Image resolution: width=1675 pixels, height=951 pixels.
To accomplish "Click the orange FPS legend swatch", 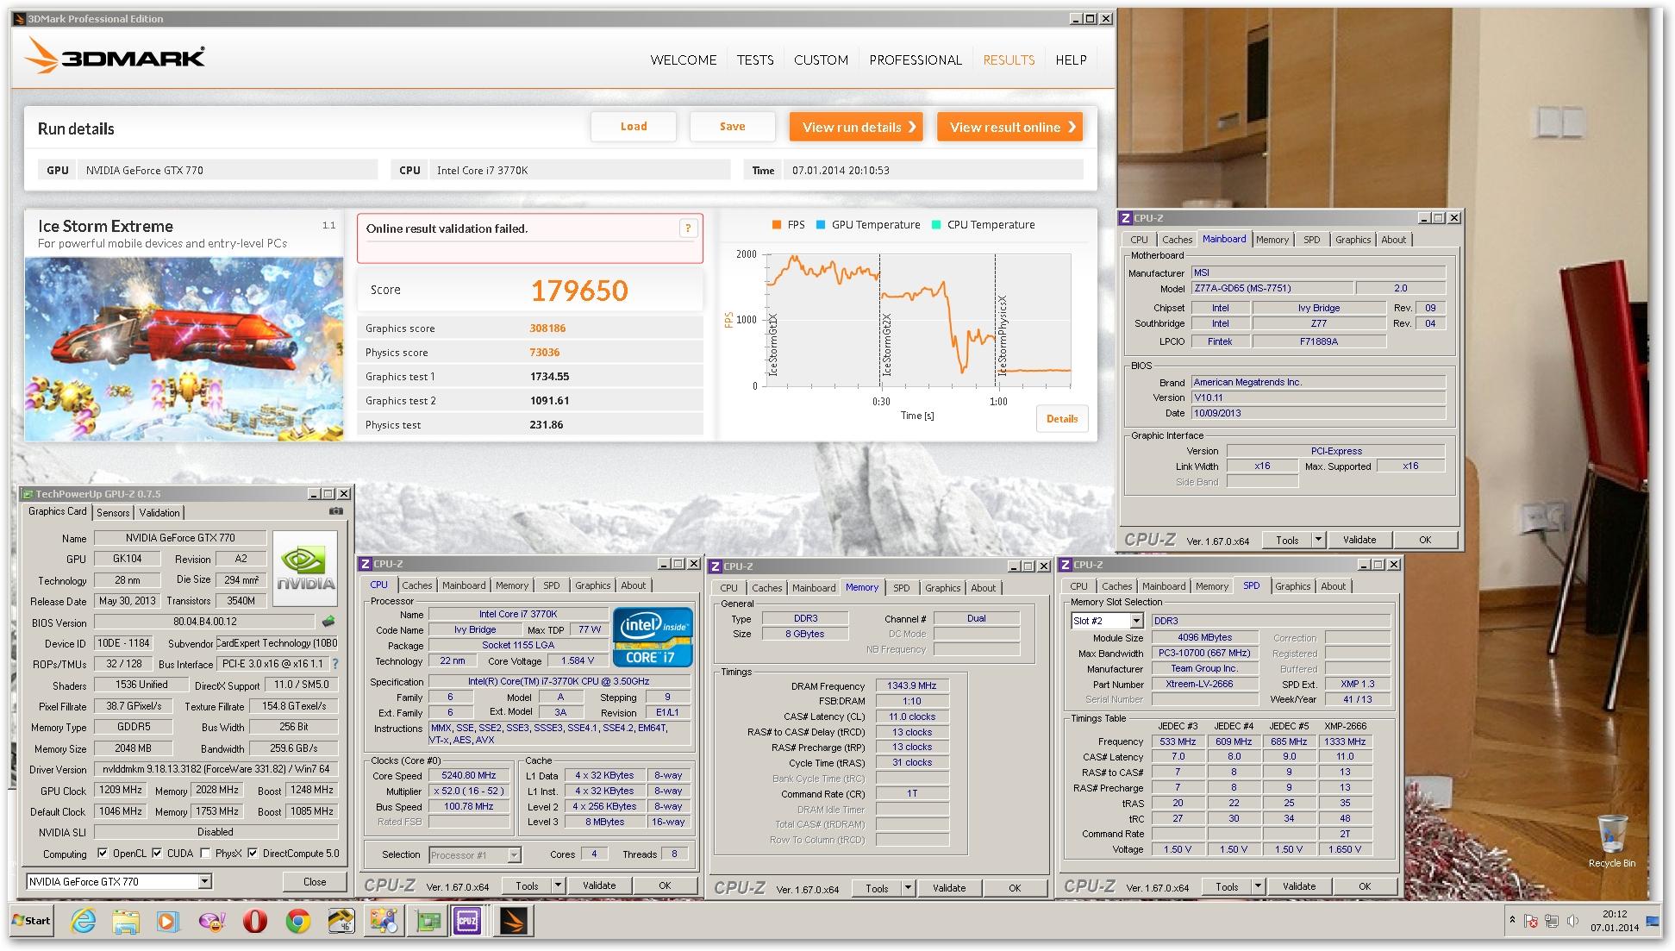I will click(x=777, y=225).
